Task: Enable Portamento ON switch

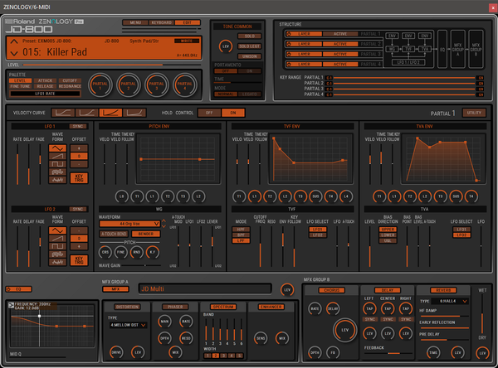Action: point(250,71)
